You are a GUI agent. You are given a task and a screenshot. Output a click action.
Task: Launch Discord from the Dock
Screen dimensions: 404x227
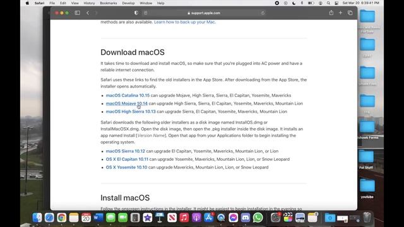[246, 218]
